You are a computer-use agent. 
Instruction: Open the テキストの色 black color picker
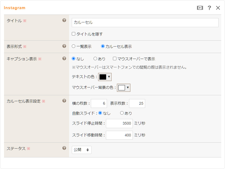[x=105, y=77]
